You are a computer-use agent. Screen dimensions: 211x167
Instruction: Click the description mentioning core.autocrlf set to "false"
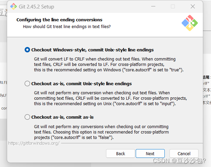pyautogui.click(x=101, y=132)
